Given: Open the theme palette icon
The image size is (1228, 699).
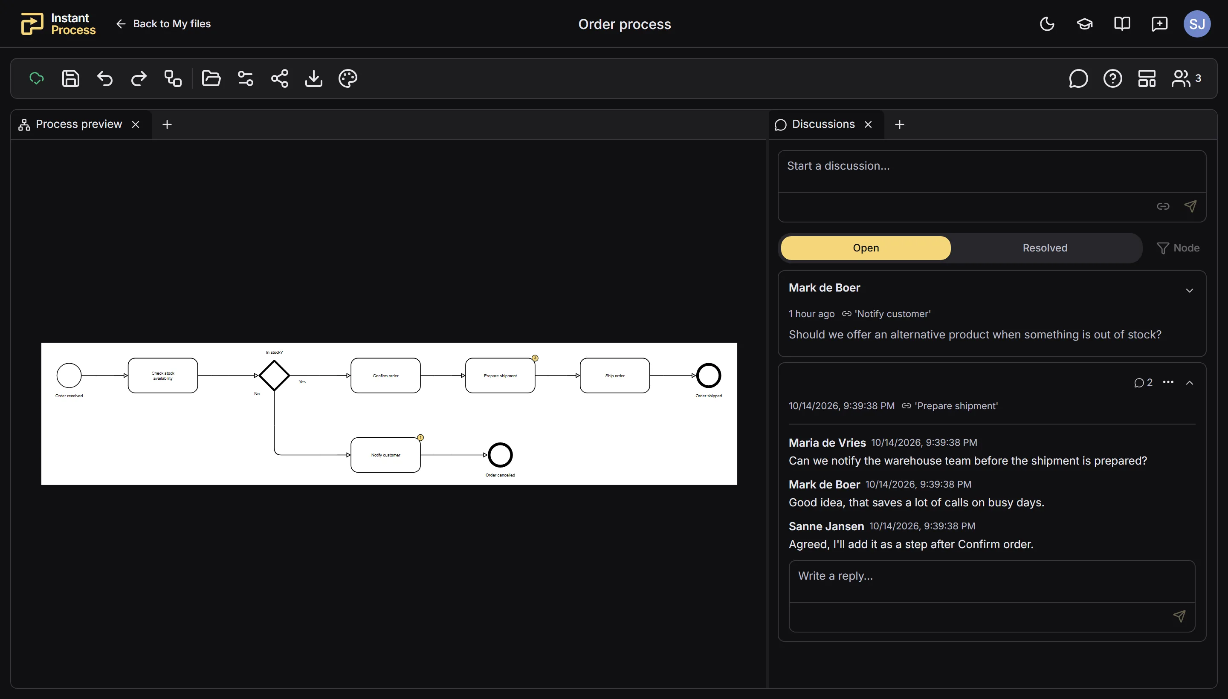Looking at the screenshot, I should click(x=348, y=78).
